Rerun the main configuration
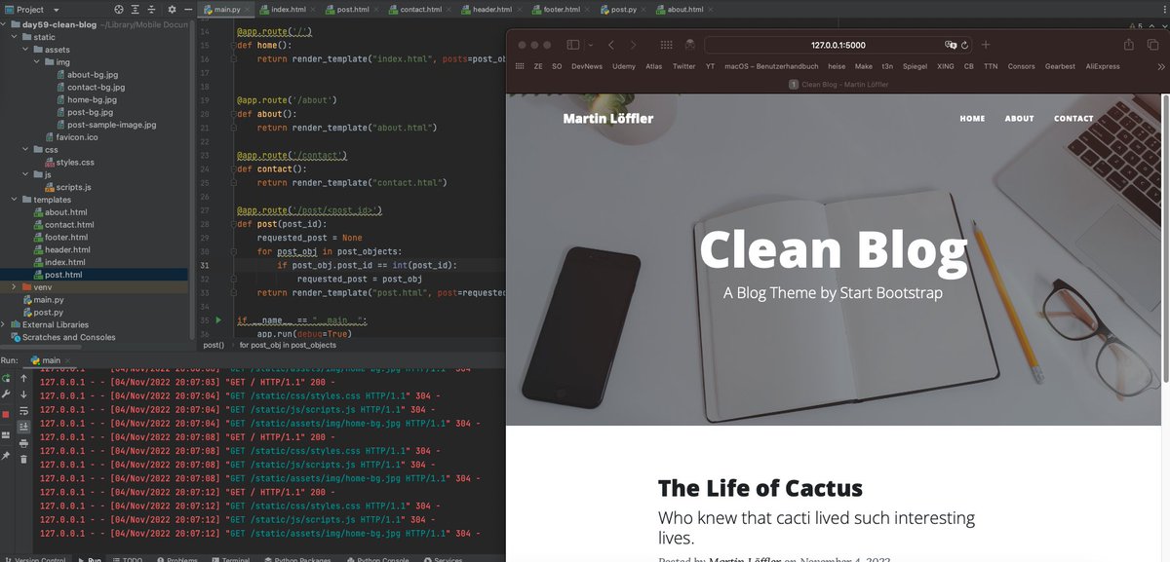Image resolution: width=1170 pixels, height=562 pixels. 7,378
